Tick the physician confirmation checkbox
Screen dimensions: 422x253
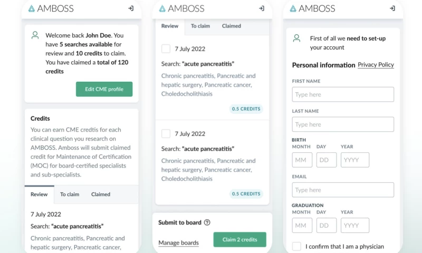click(296, 246)
